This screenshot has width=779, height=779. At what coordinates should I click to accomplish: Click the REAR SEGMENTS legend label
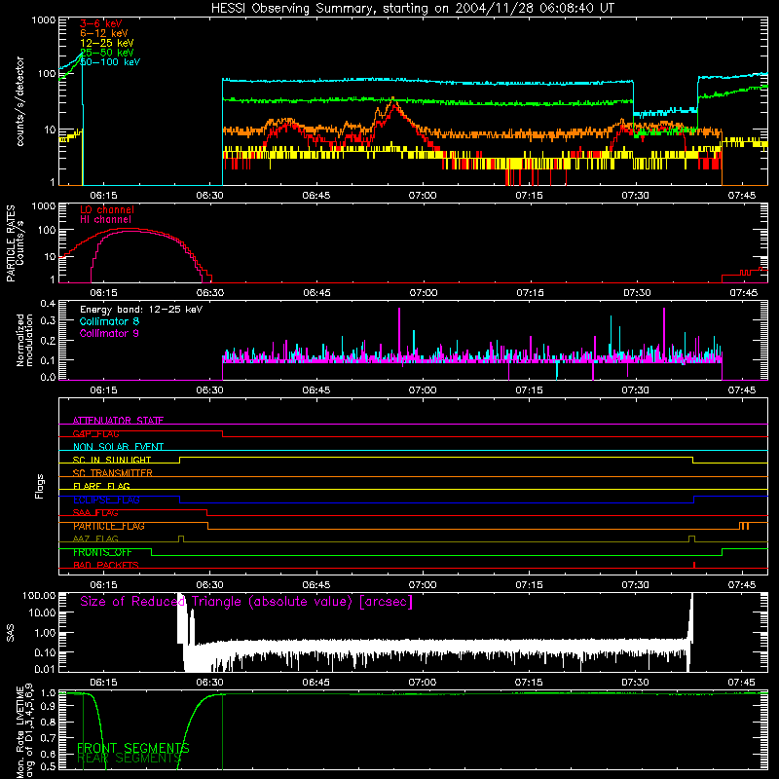click(129, 759)
